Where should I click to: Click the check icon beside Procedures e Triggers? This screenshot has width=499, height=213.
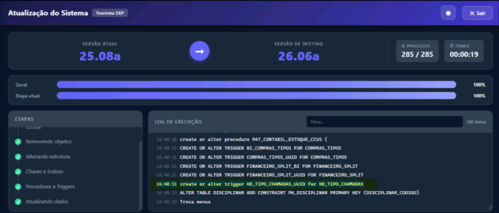pyautogui.click(x=18, y=186)
